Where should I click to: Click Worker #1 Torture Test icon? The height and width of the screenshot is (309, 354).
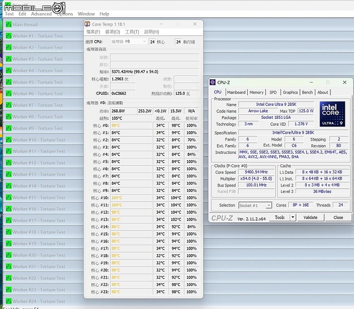click(9, 36)
